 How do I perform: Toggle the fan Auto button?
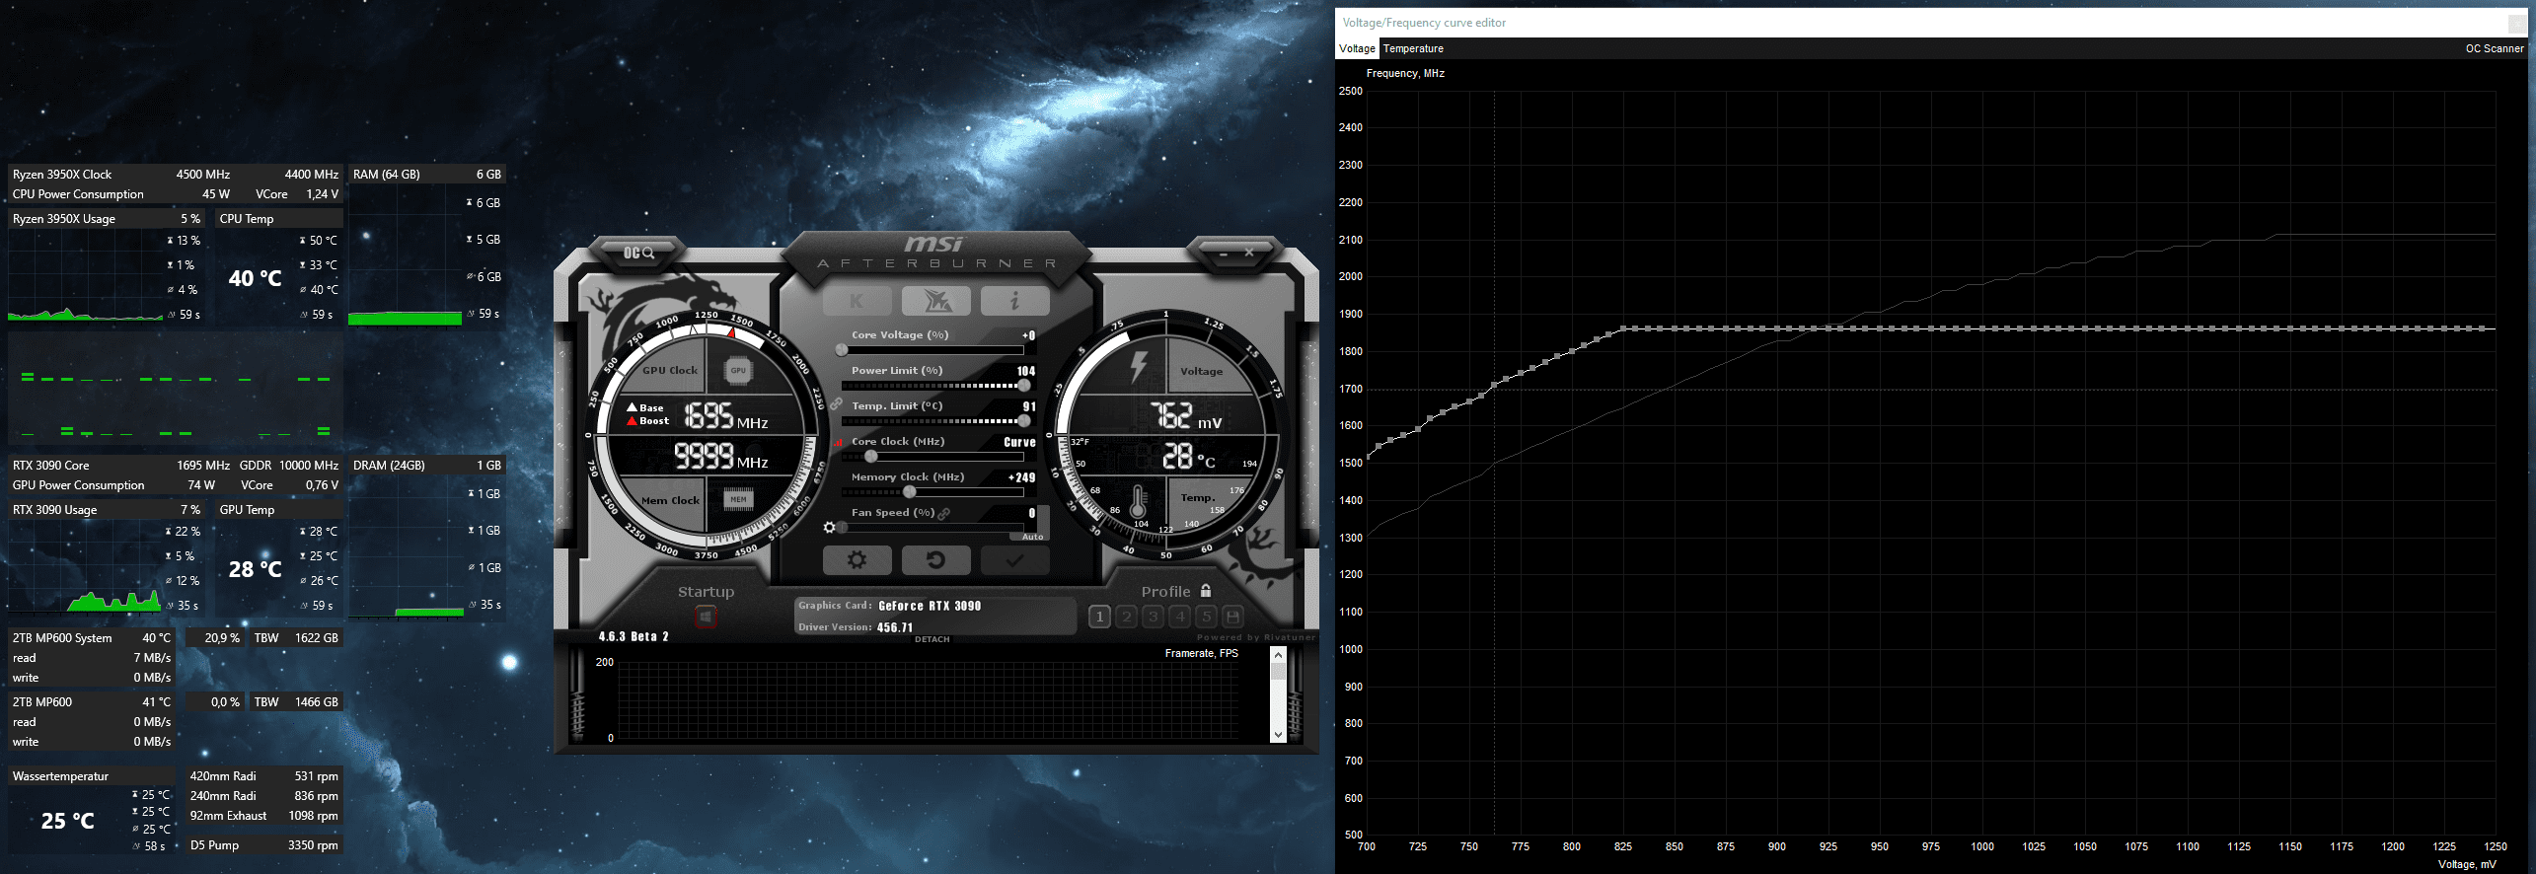1032,537
